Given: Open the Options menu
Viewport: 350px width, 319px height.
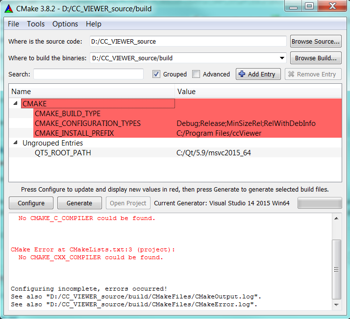Looking at the screenshot, I should (x=65, y=24).
